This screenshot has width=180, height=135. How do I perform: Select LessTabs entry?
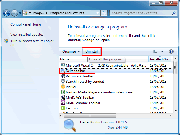tap(116, 108)
